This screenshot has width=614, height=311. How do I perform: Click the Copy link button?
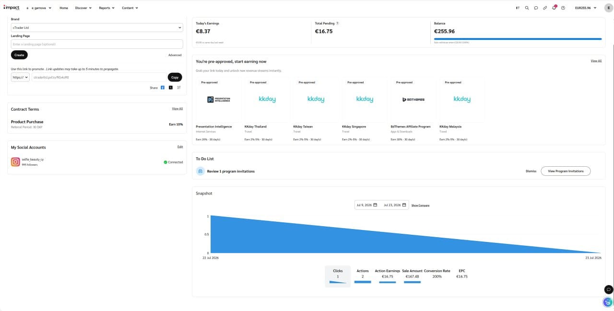coord(175,77)
